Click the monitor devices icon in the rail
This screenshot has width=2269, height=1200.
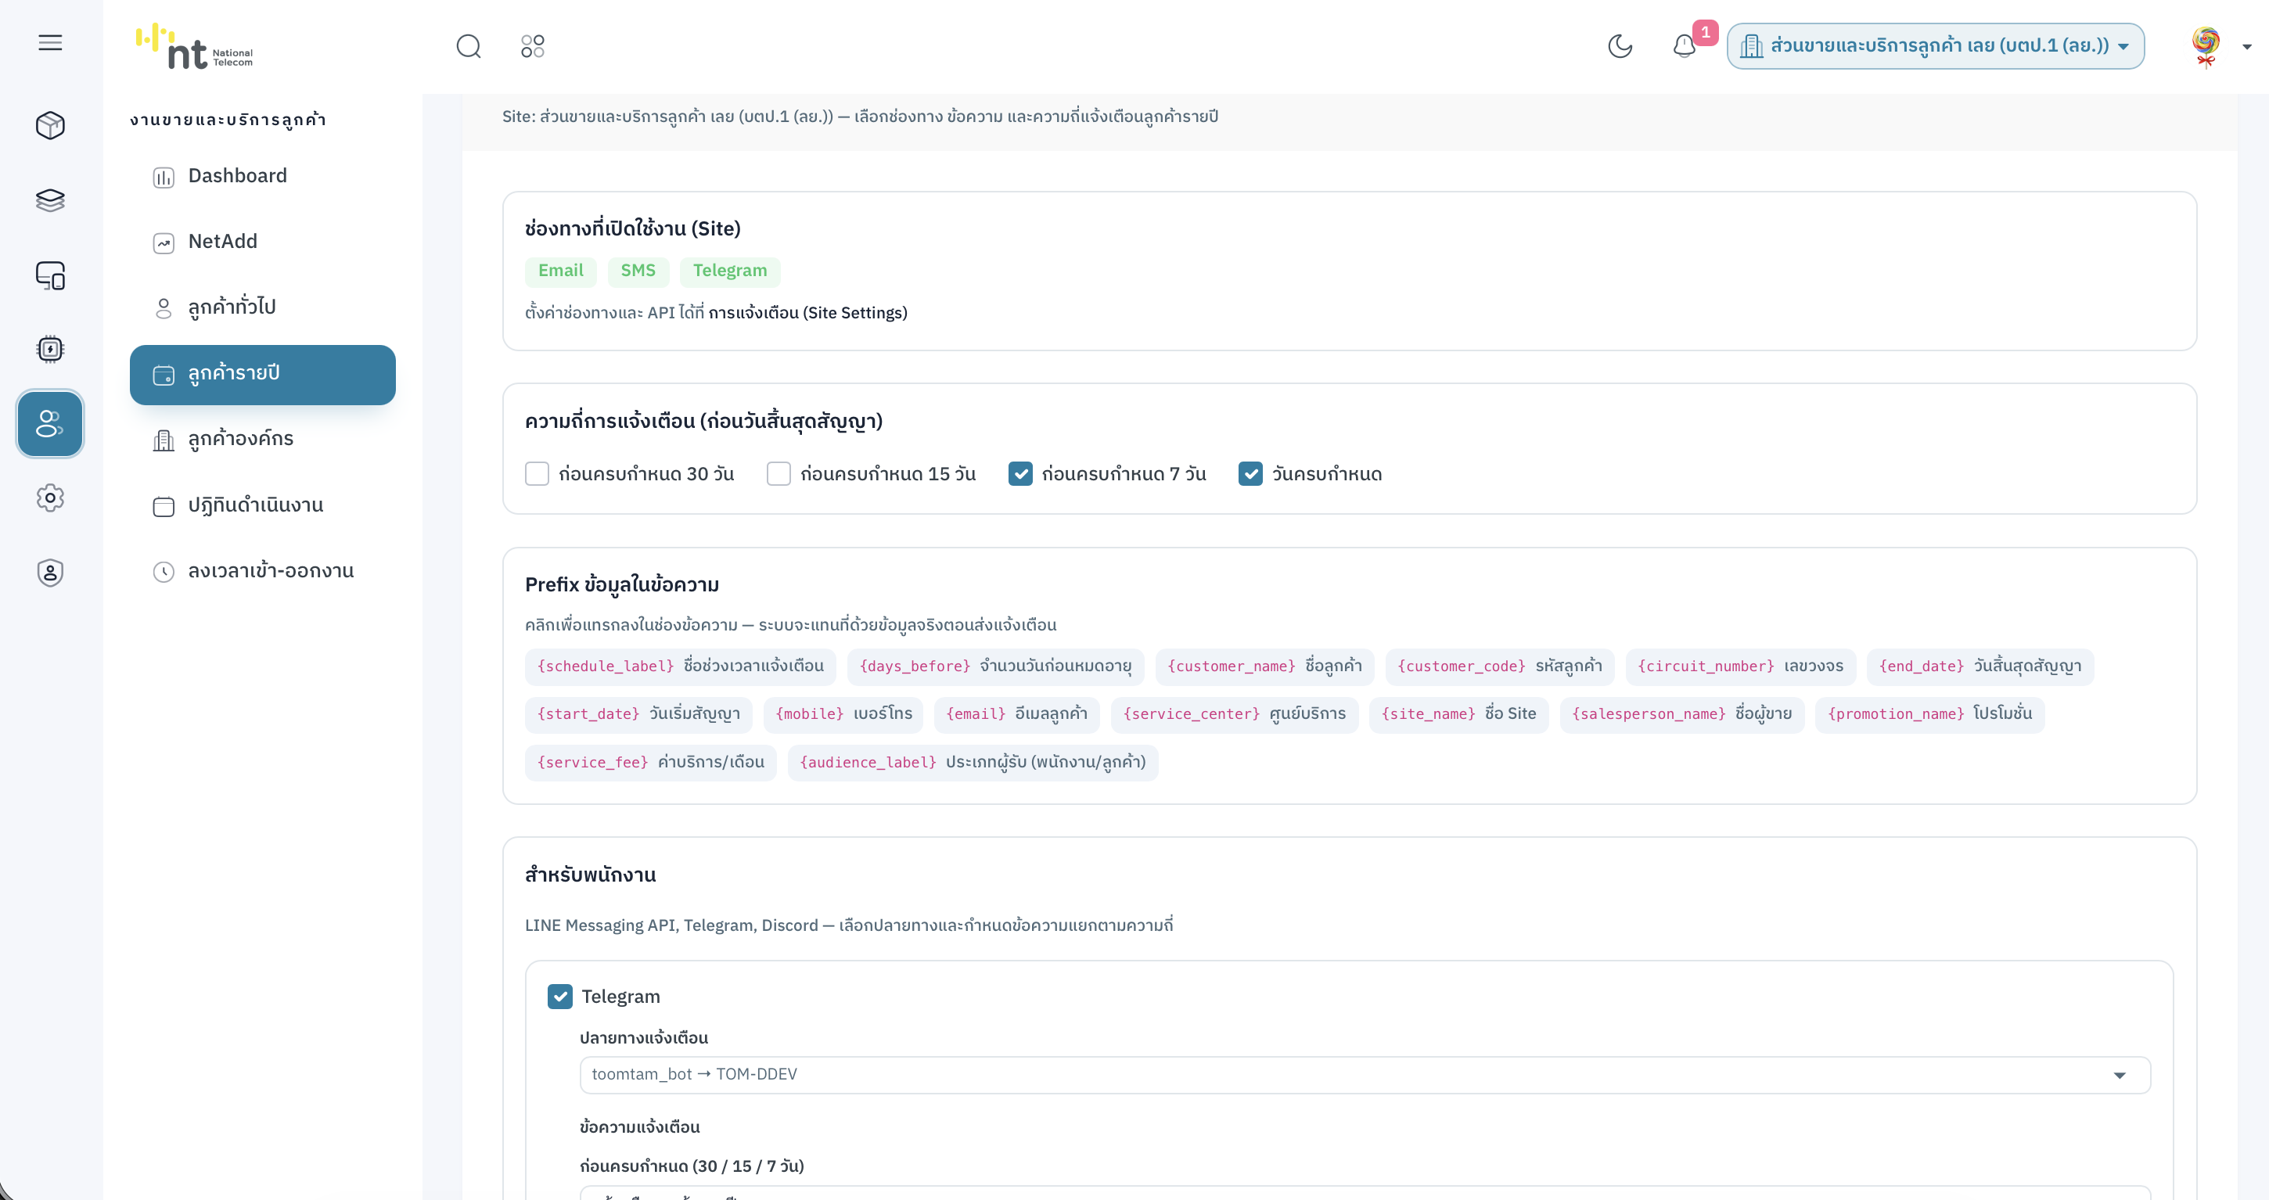50,275
